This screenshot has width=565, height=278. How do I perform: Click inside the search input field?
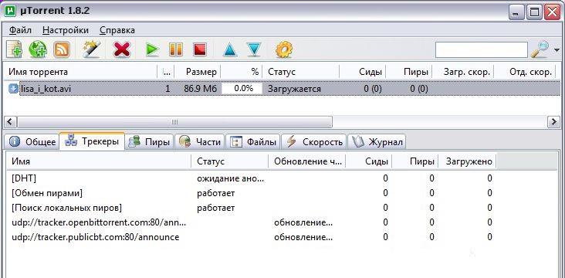coord(482,49)
